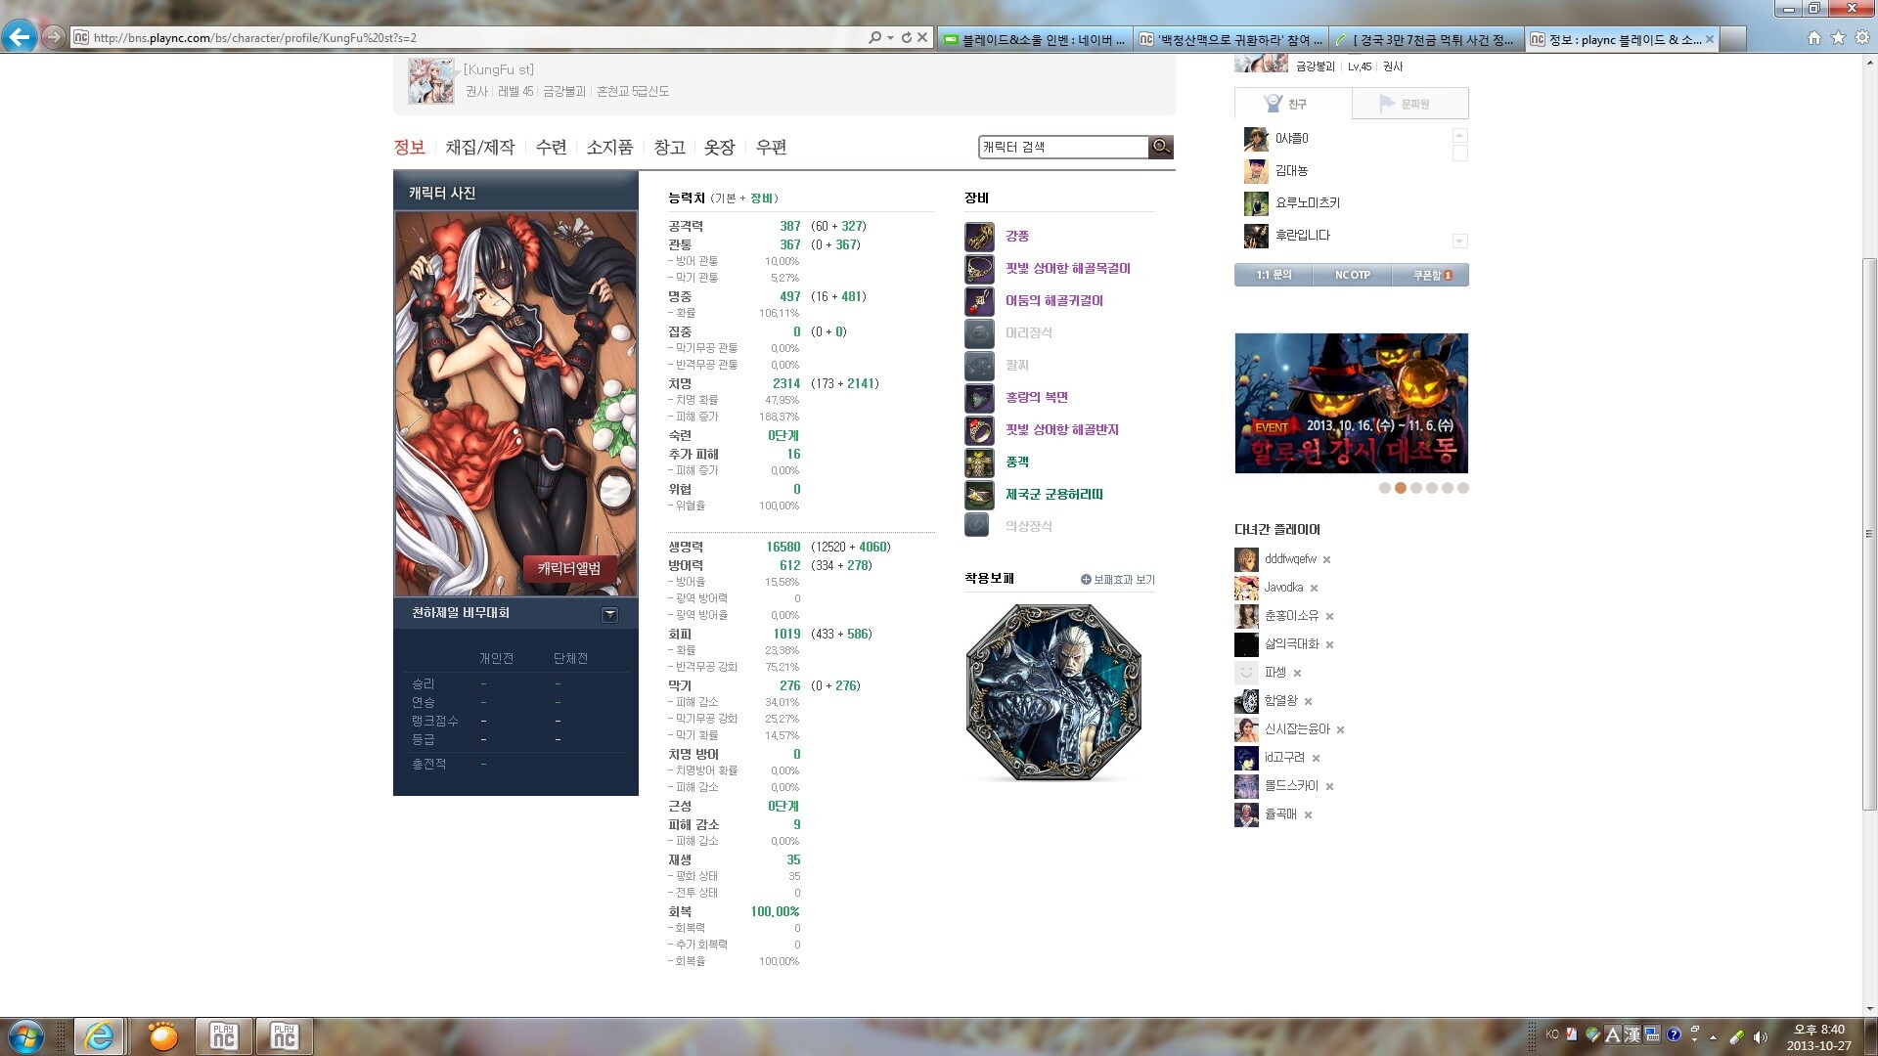Click the 보패효과 보기 plus icon

[1086, 580]
